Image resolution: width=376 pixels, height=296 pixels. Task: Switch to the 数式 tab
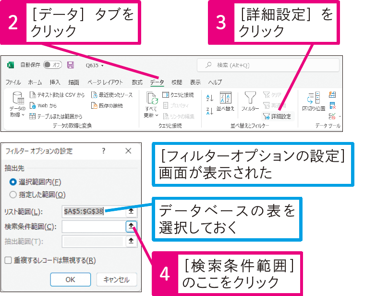(x=137, y=82)
